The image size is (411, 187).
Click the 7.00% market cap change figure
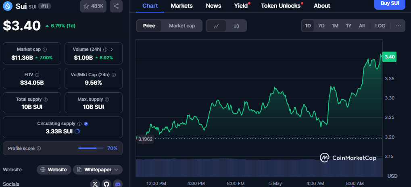pos(44,58)
